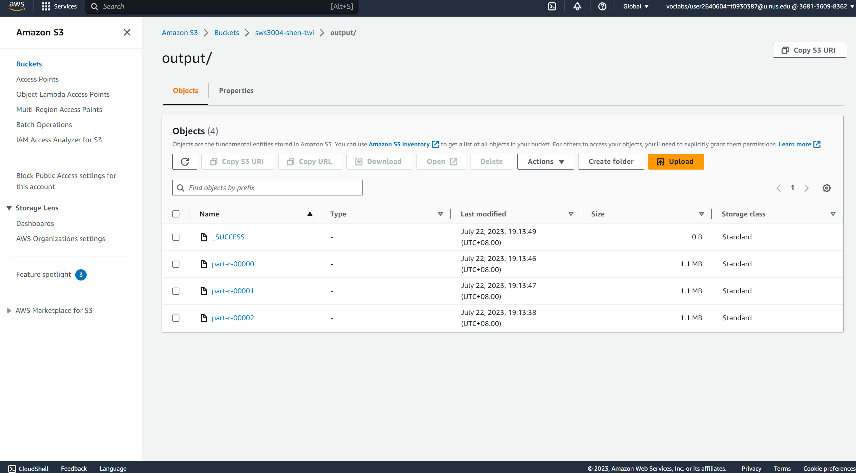
Task: Sort objects by Last modified arrow
Action: tap(571, 214)
